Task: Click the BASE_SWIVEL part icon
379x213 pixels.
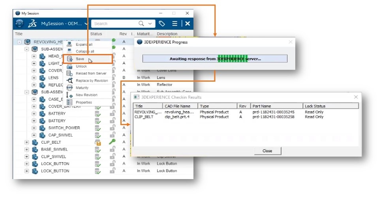Action: pyautogui.click(x=35, y=149)
